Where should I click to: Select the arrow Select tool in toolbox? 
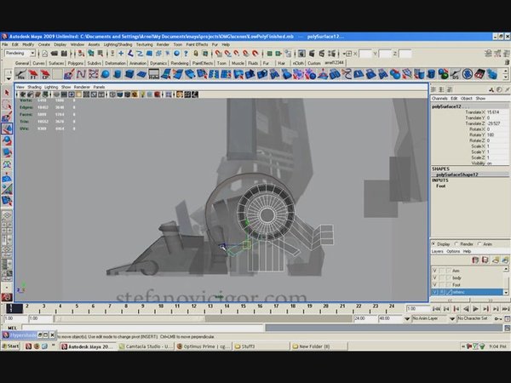pos(7,92)
